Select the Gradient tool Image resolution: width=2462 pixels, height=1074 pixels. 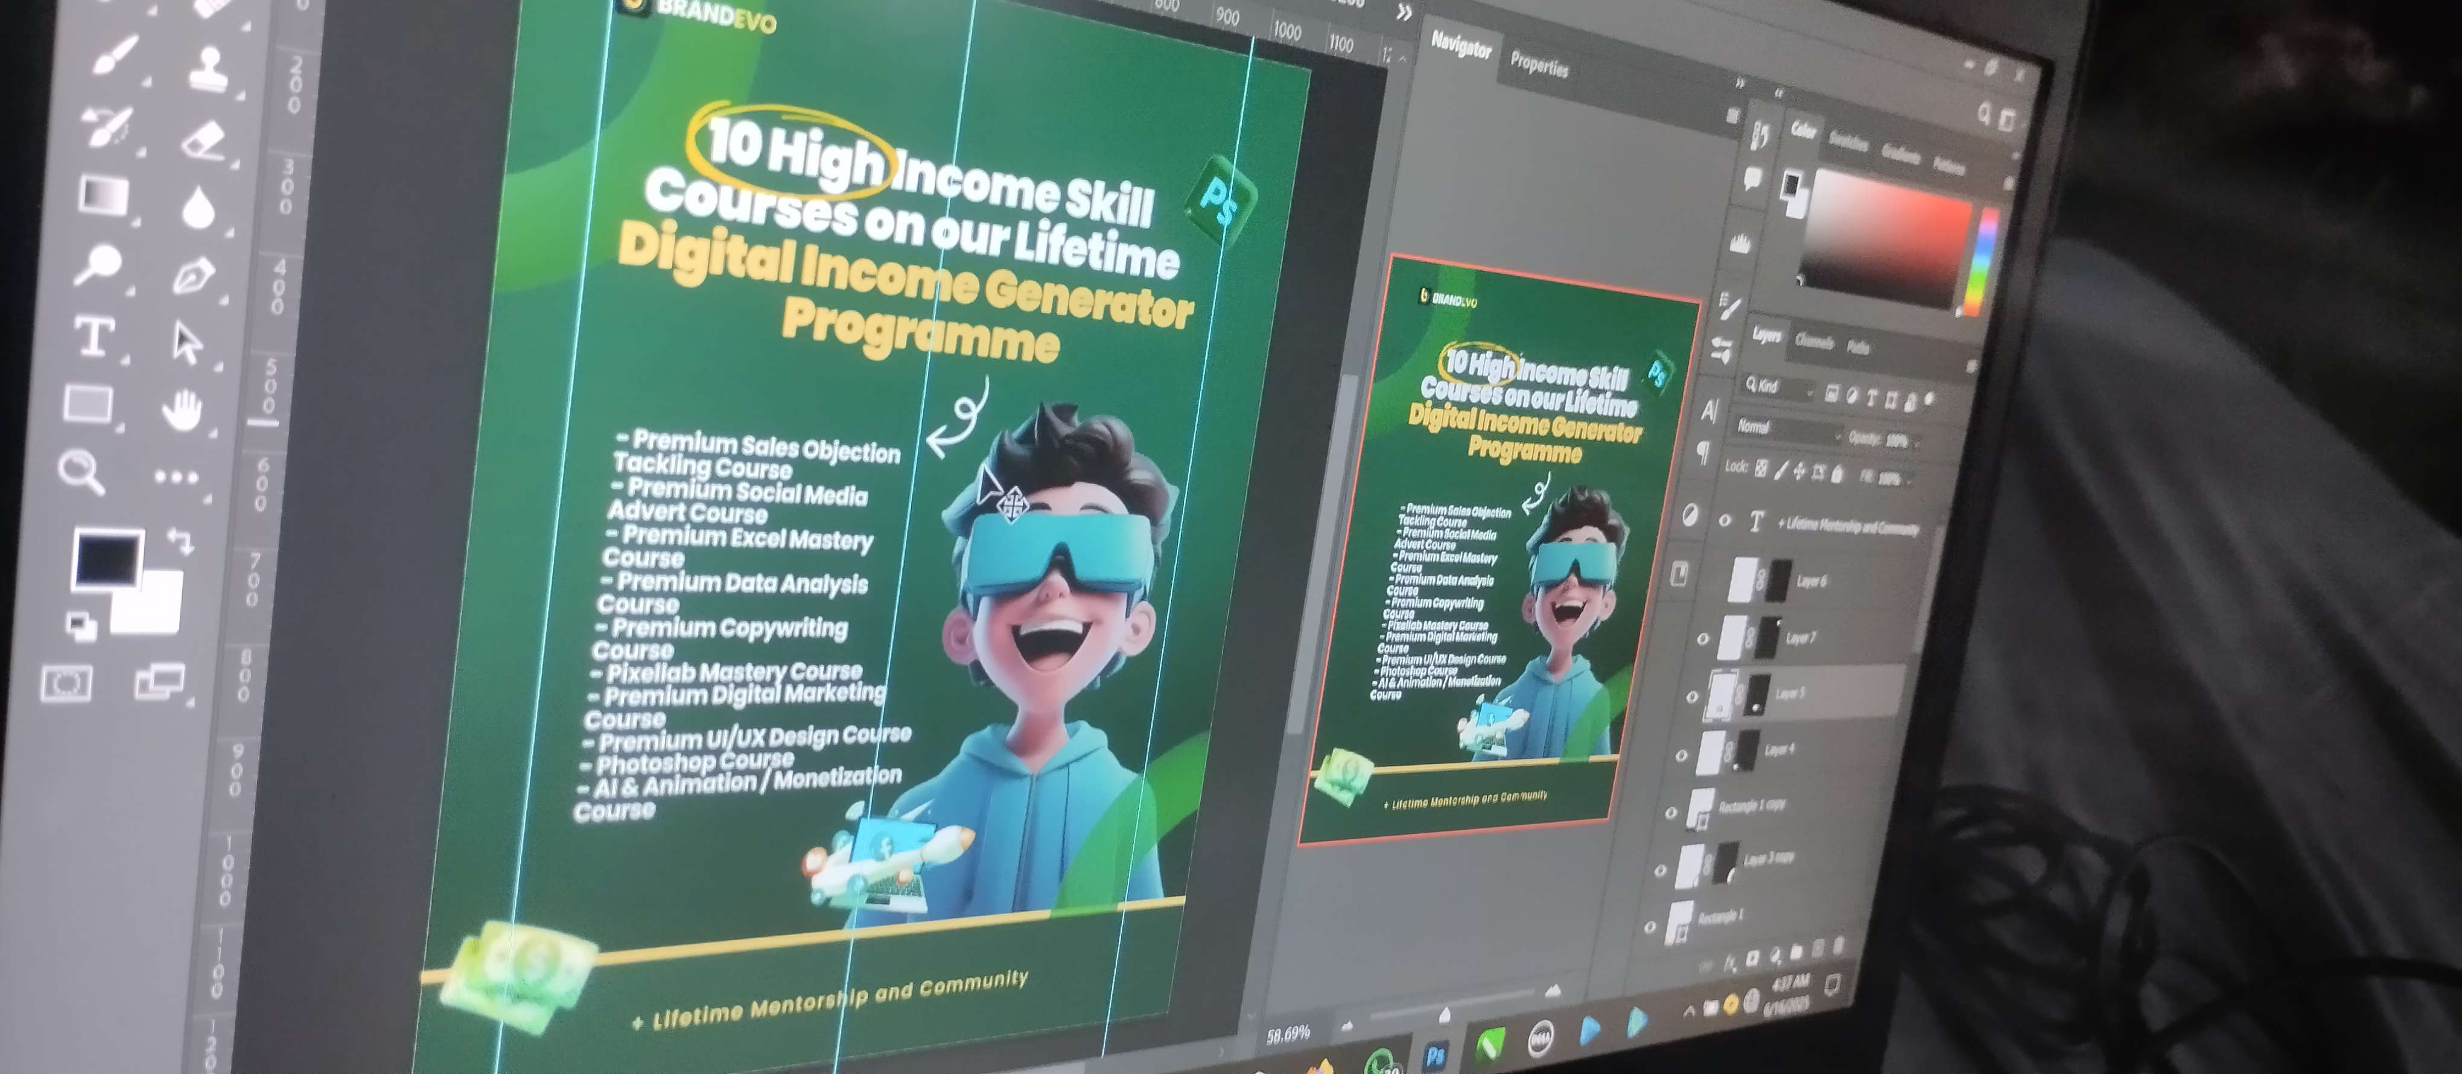102,194
